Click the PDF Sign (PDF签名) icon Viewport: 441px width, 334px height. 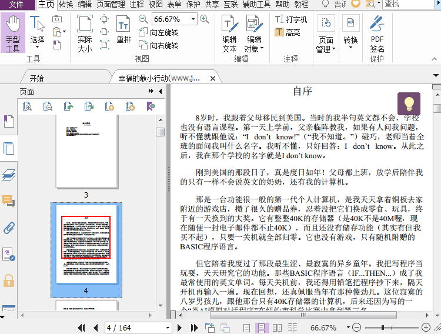coord(377,34)
